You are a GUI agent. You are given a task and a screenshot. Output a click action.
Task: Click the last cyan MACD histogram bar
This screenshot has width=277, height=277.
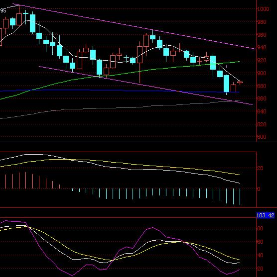click(x=240, y=196)
